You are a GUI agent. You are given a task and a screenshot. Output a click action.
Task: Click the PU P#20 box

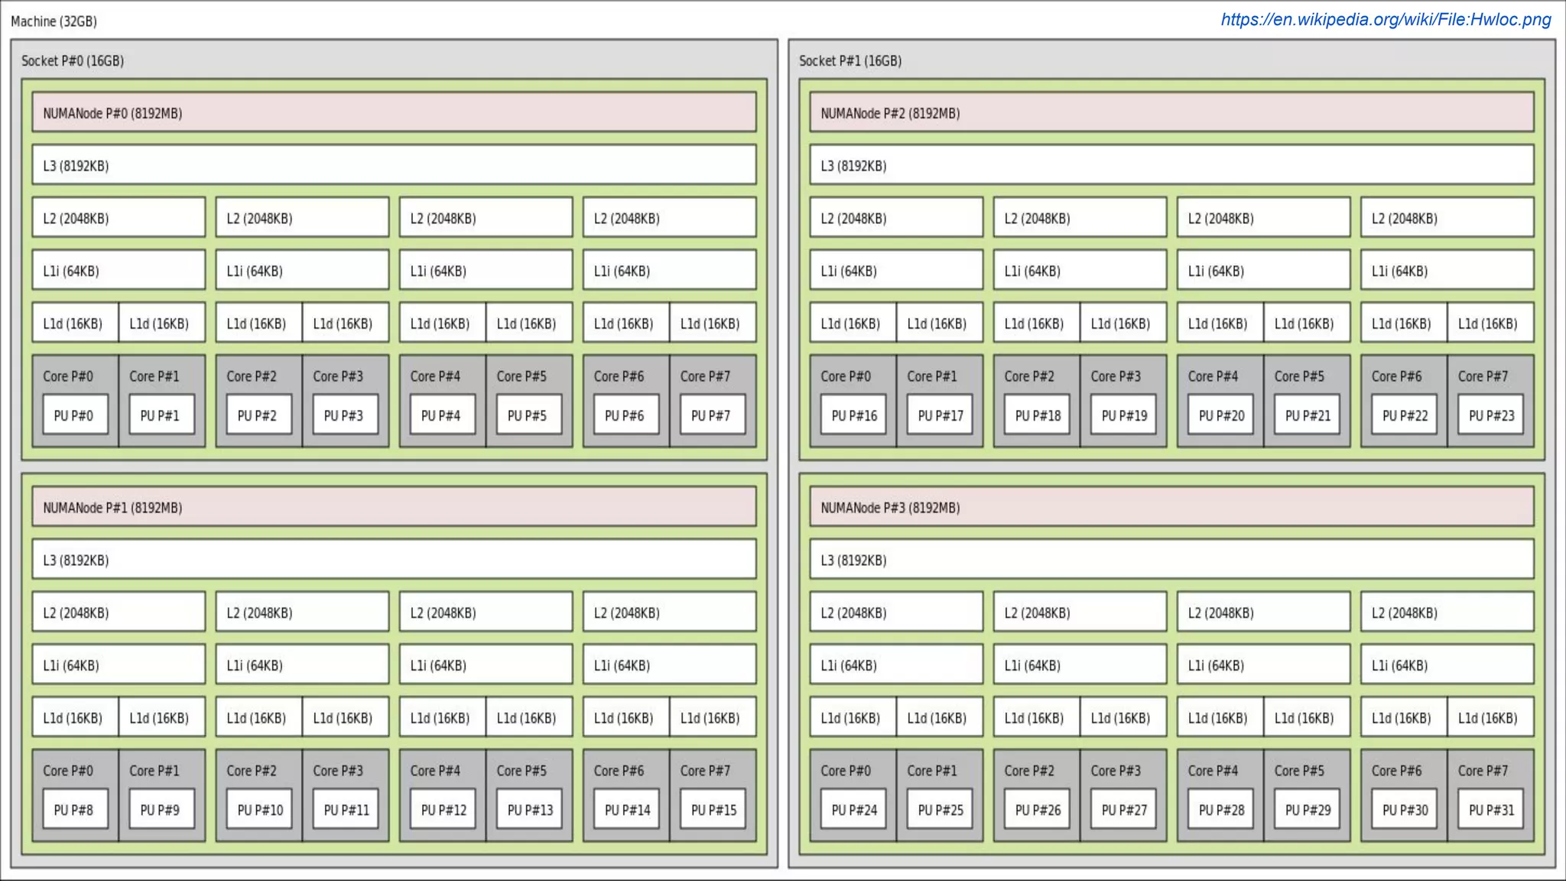(1220, 415)
